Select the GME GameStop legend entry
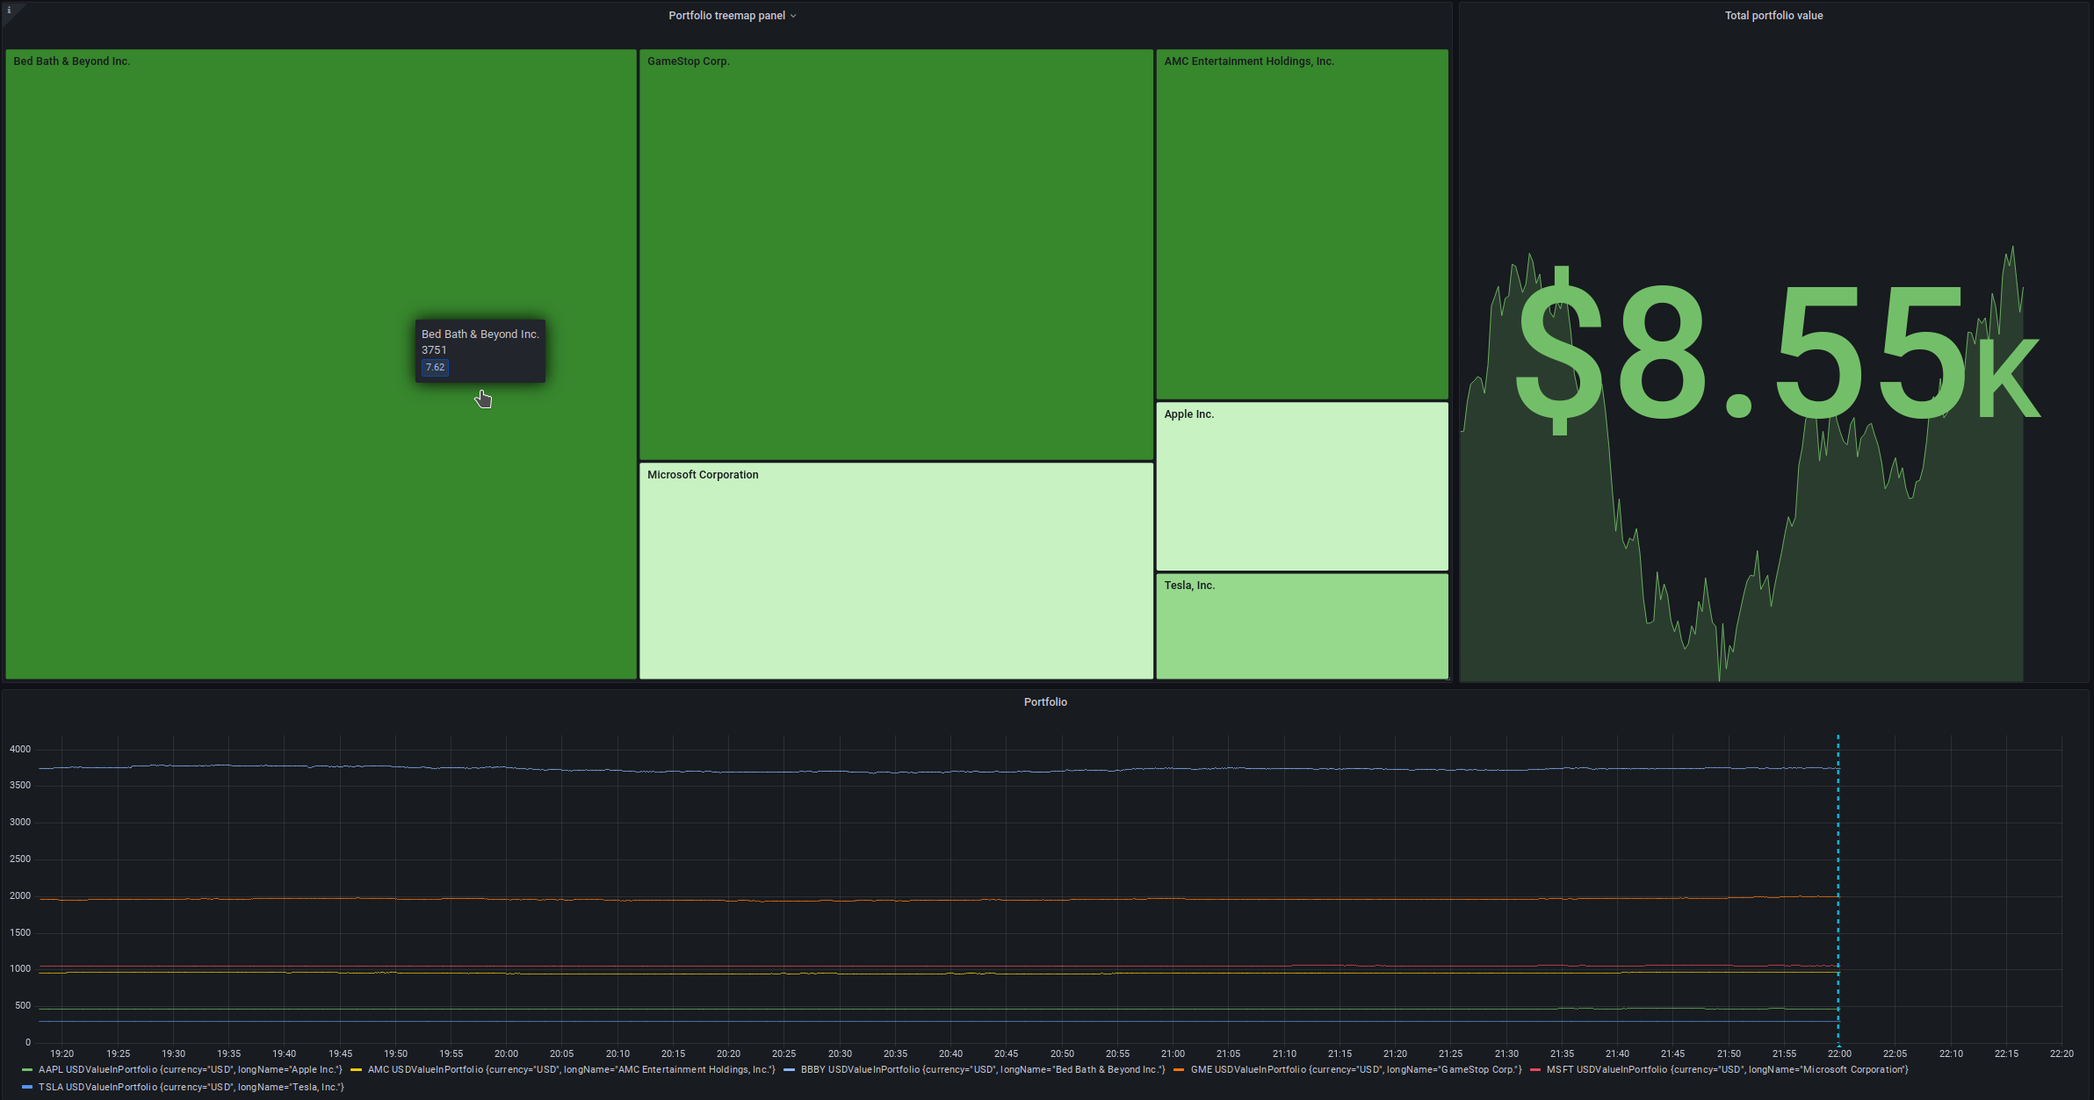Screen dimensions: 2094x1100 pyautogui.click(x=1353, y=1069)
